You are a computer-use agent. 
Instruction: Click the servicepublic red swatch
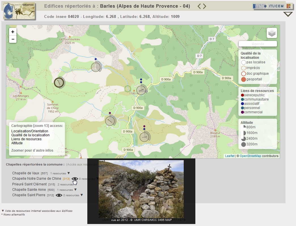coord(243,95)
